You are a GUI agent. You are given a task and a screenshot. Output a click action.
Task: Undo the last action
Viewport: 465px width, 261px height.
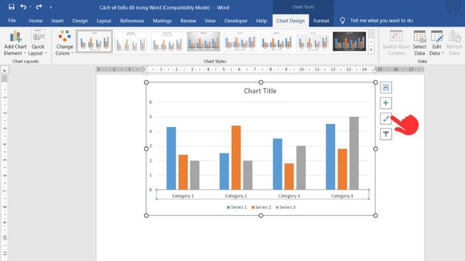23,7
